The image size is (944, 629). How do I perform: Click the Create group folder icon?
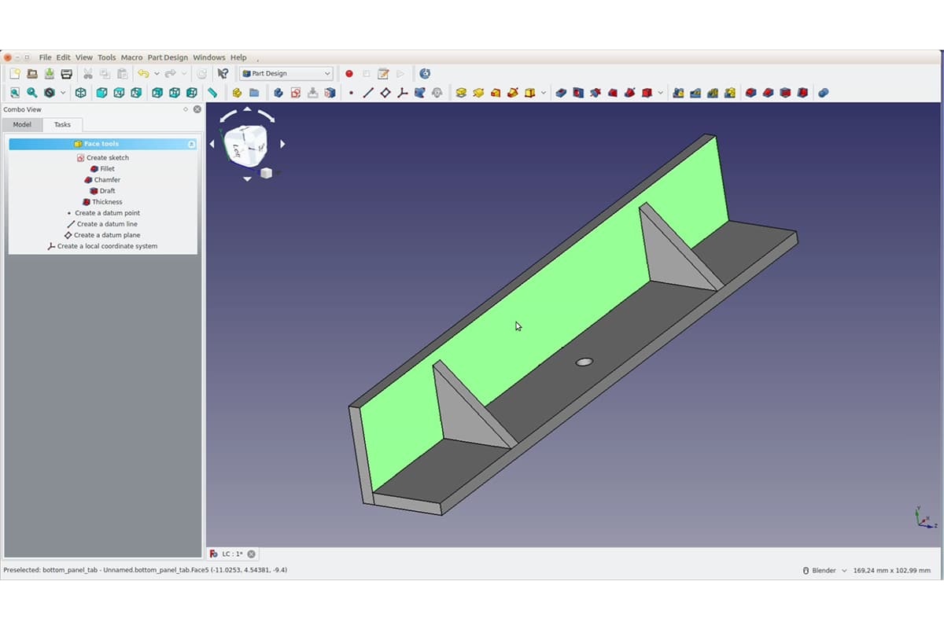tap(254, 93)
